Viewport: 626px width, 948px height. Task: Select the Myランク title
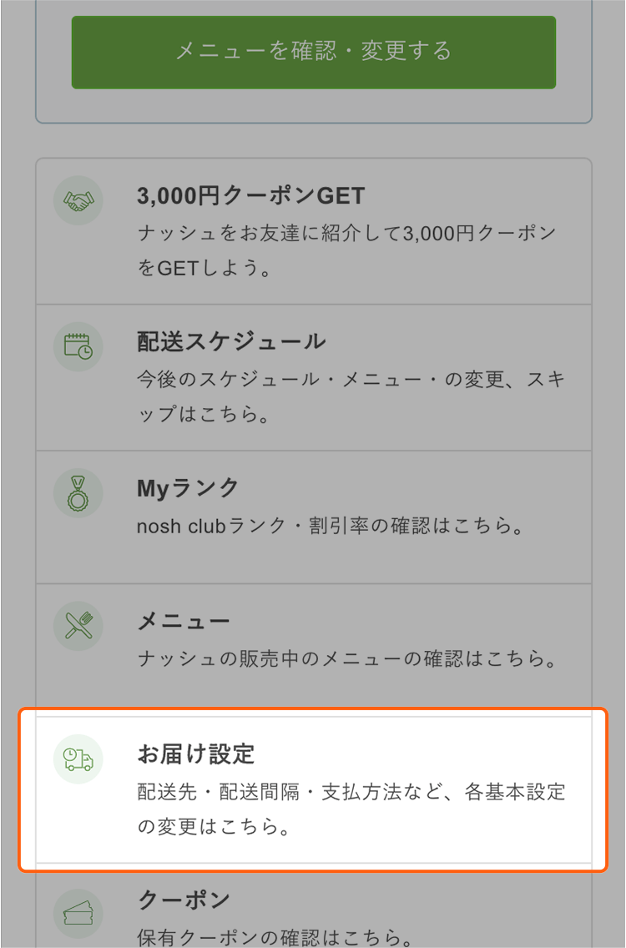click(188, 488)
